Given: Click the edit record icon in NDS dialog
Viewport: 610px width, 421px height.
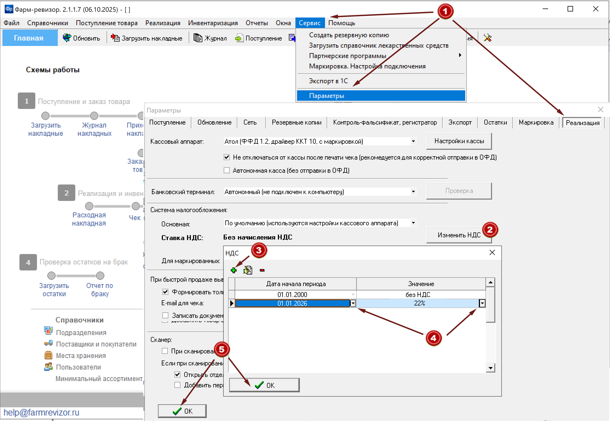Looking at the screenshot, I should (x=248, y=270).
